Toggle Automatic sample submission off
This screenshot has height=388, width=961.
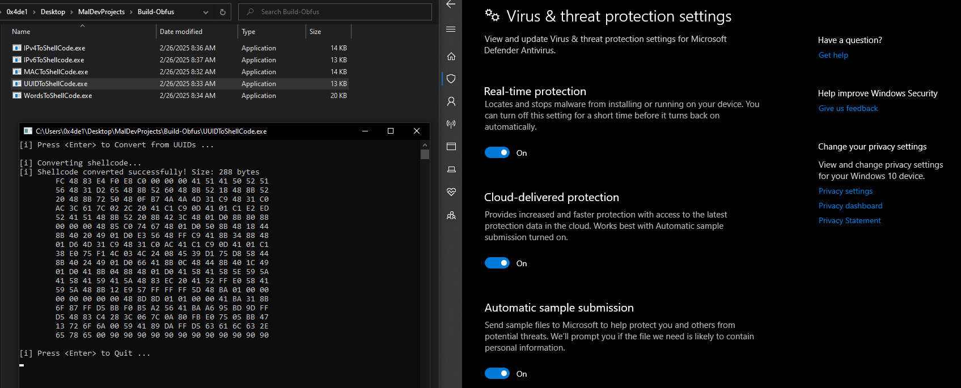click(x=497, y=374)
